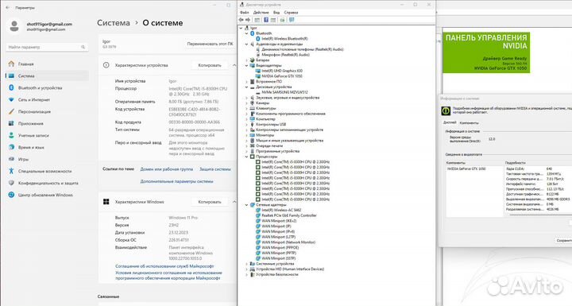Select the Igor root node in Device Manager
This screenshot has height=306, width=572.
pos(253,28)
